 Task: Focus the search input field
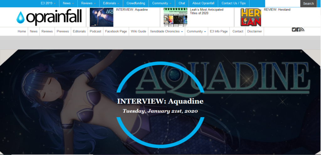coord(283,3)
